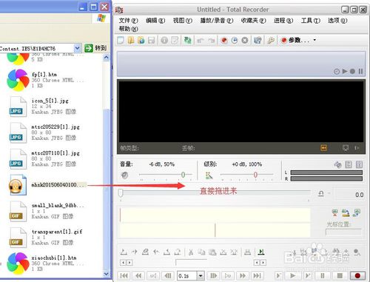Toggle the volume mute speaker icon
The image size is (370, 282).
pyautogui.click(x=124, y=175)
